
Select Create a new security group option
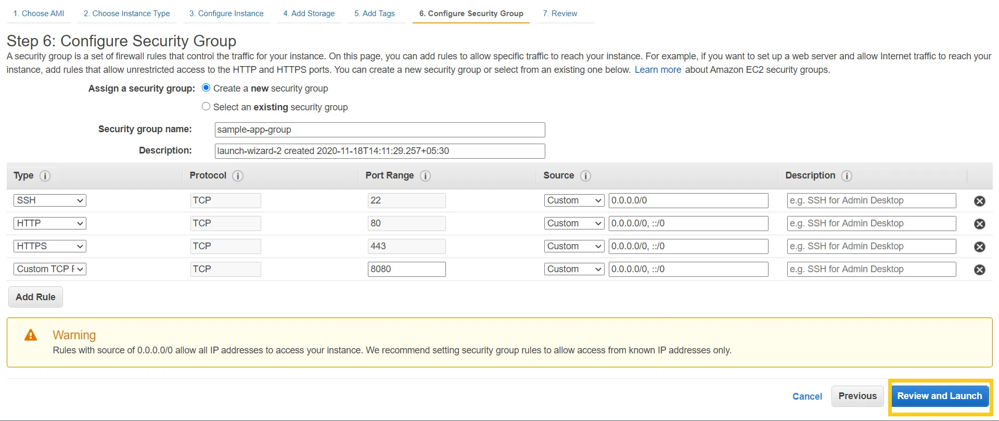206,88
